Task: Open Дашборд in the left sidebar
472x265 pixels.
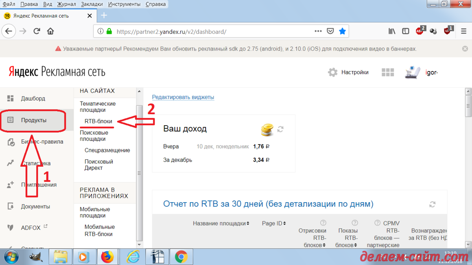Action: pyautogui.click(x=33, y=99)
